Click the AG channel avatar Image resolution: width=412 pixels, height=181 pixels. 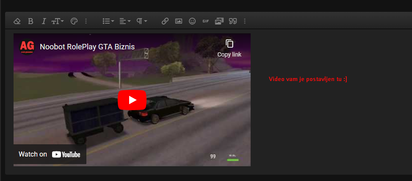pos(27,47)
